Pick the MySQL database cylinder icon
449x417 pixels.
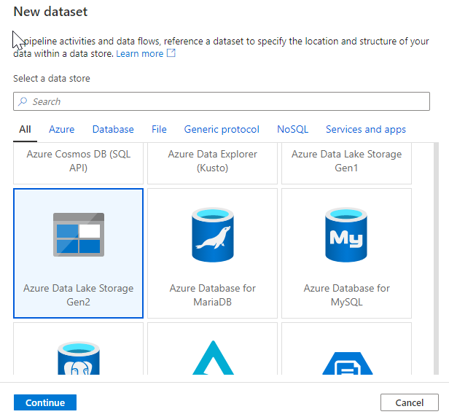(x=346, y=234)
